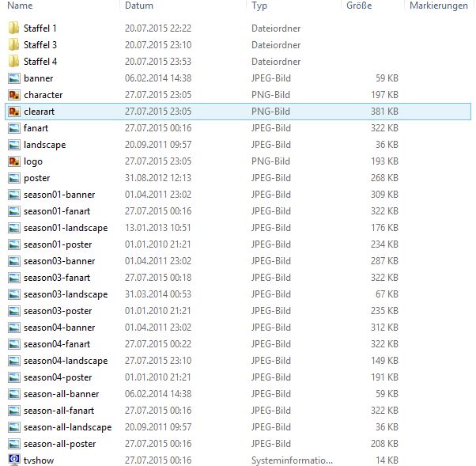
Task: Sort by the Name column header
Action: (x=20, y=6)
